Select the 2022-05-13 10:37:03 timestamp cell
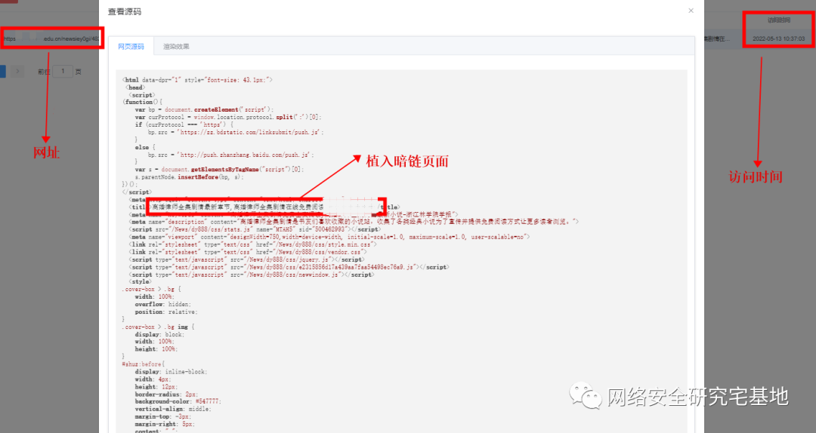Viewport: 816px width, 433px height. click(778, 38)
